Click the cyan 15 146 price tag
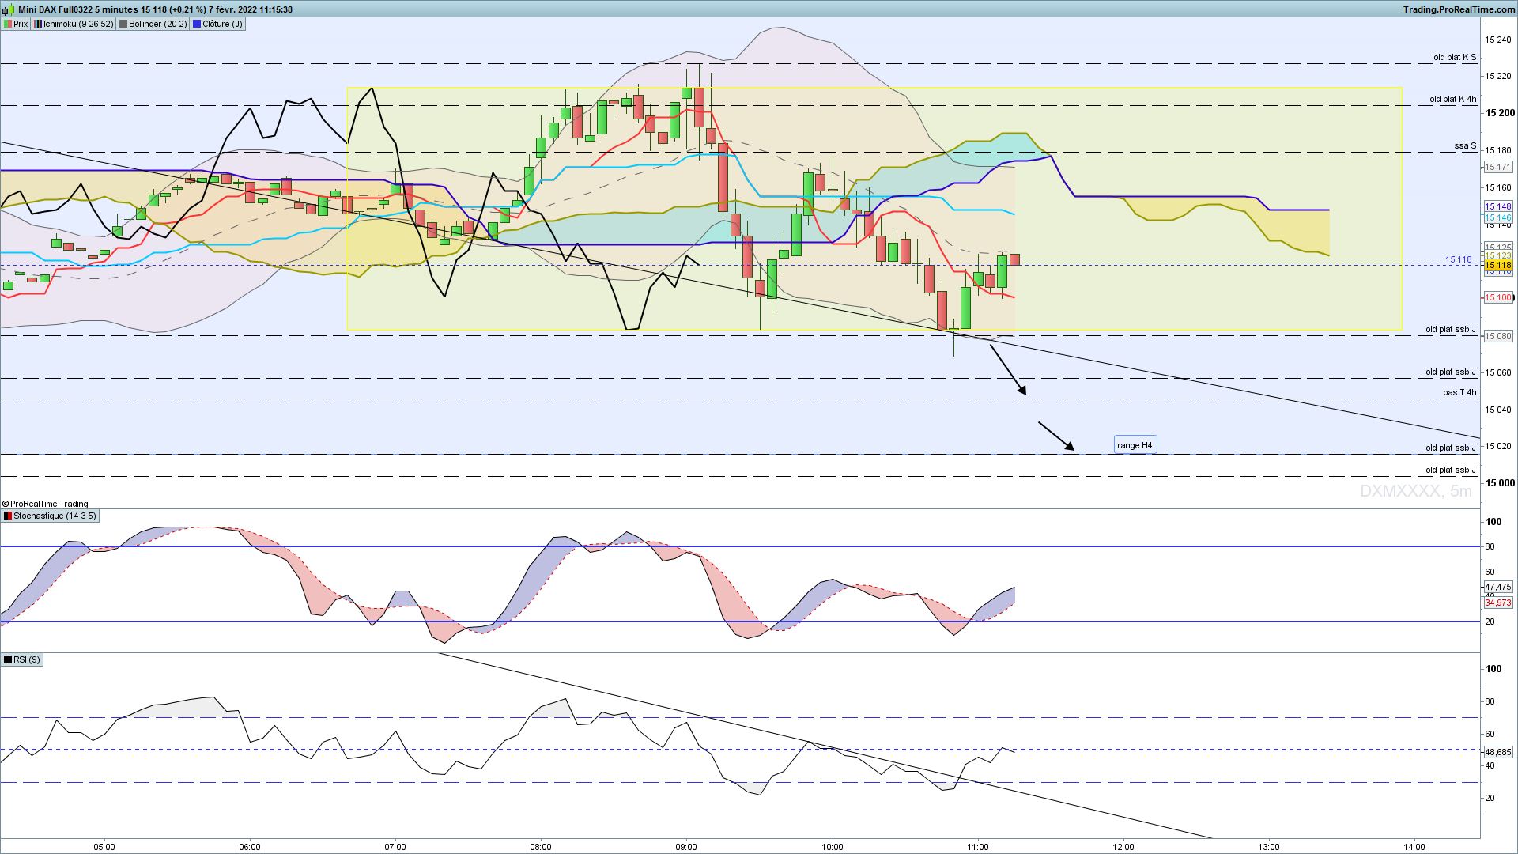The height and width of the screenshot is (854, 1518). click(x=1498, y=217)
